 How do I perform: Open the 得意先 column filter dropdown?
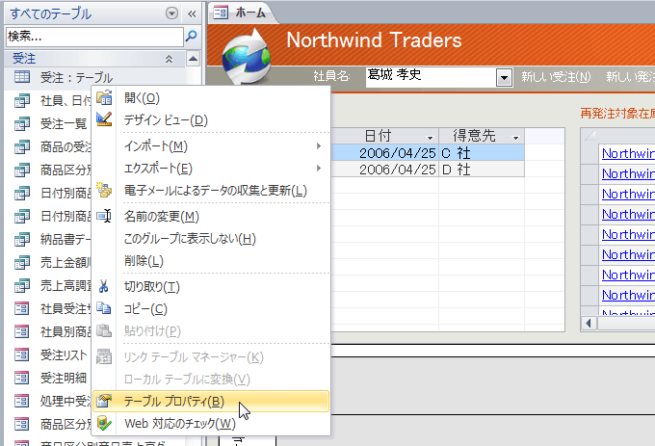(516, 138)
